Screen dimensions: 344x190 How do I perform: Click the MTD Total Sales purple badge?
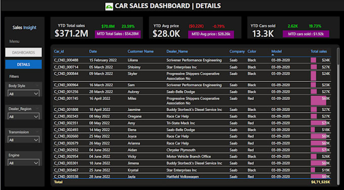pos(117,34)
